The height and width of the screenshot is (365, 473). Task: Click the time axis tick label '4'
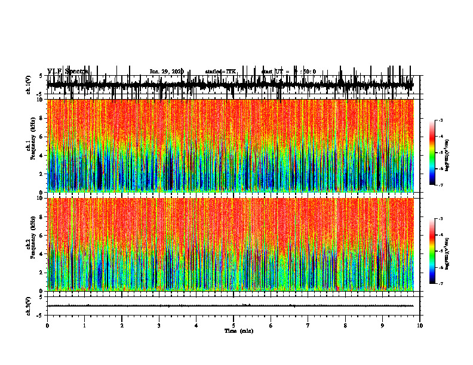(x=196, y=326)
